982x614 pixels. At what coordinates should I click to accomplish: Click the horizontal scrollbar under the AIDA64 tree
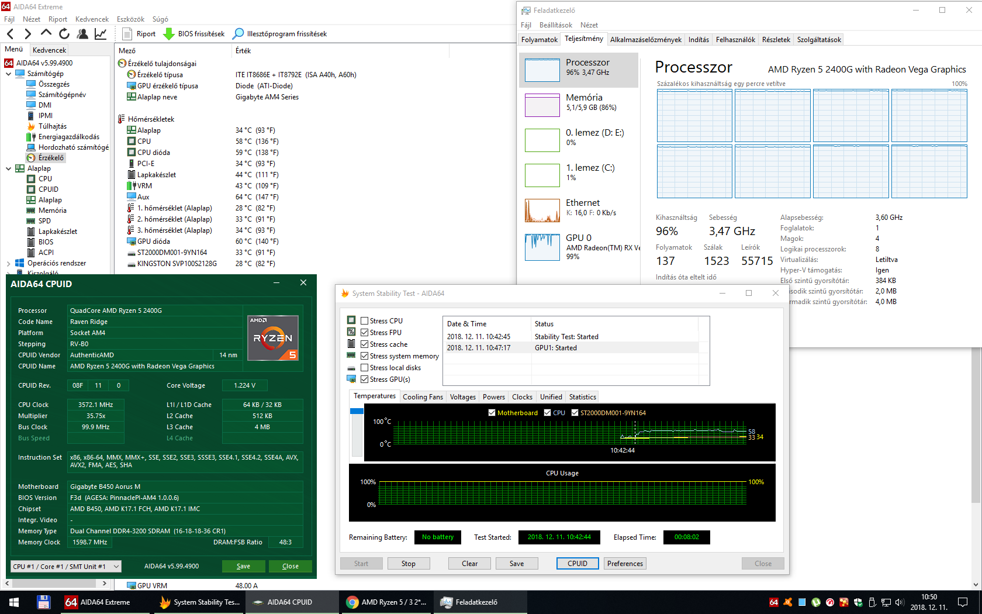[x=56, y=583]
